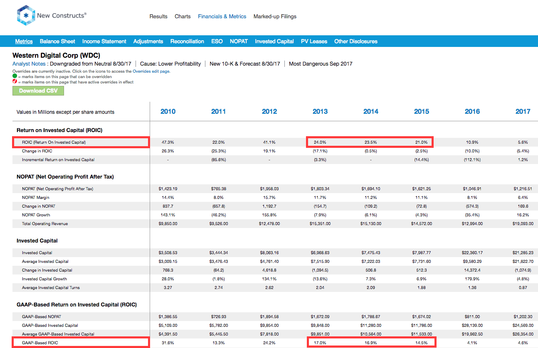
Task: Click the 2010 column header
Action: [168, 111]
